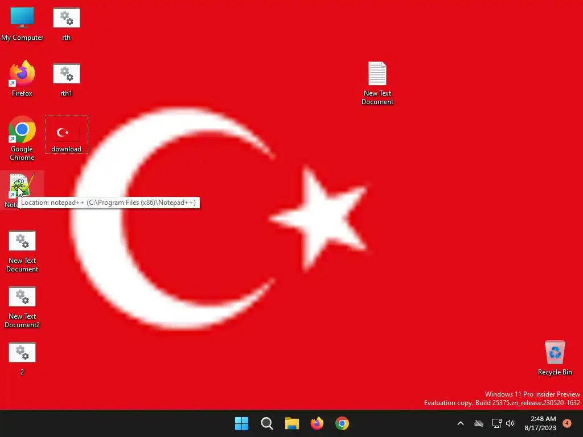Open the clock showing 2:48 AM
This screenshot has width=583, height=437.
[x=541, y=423]
